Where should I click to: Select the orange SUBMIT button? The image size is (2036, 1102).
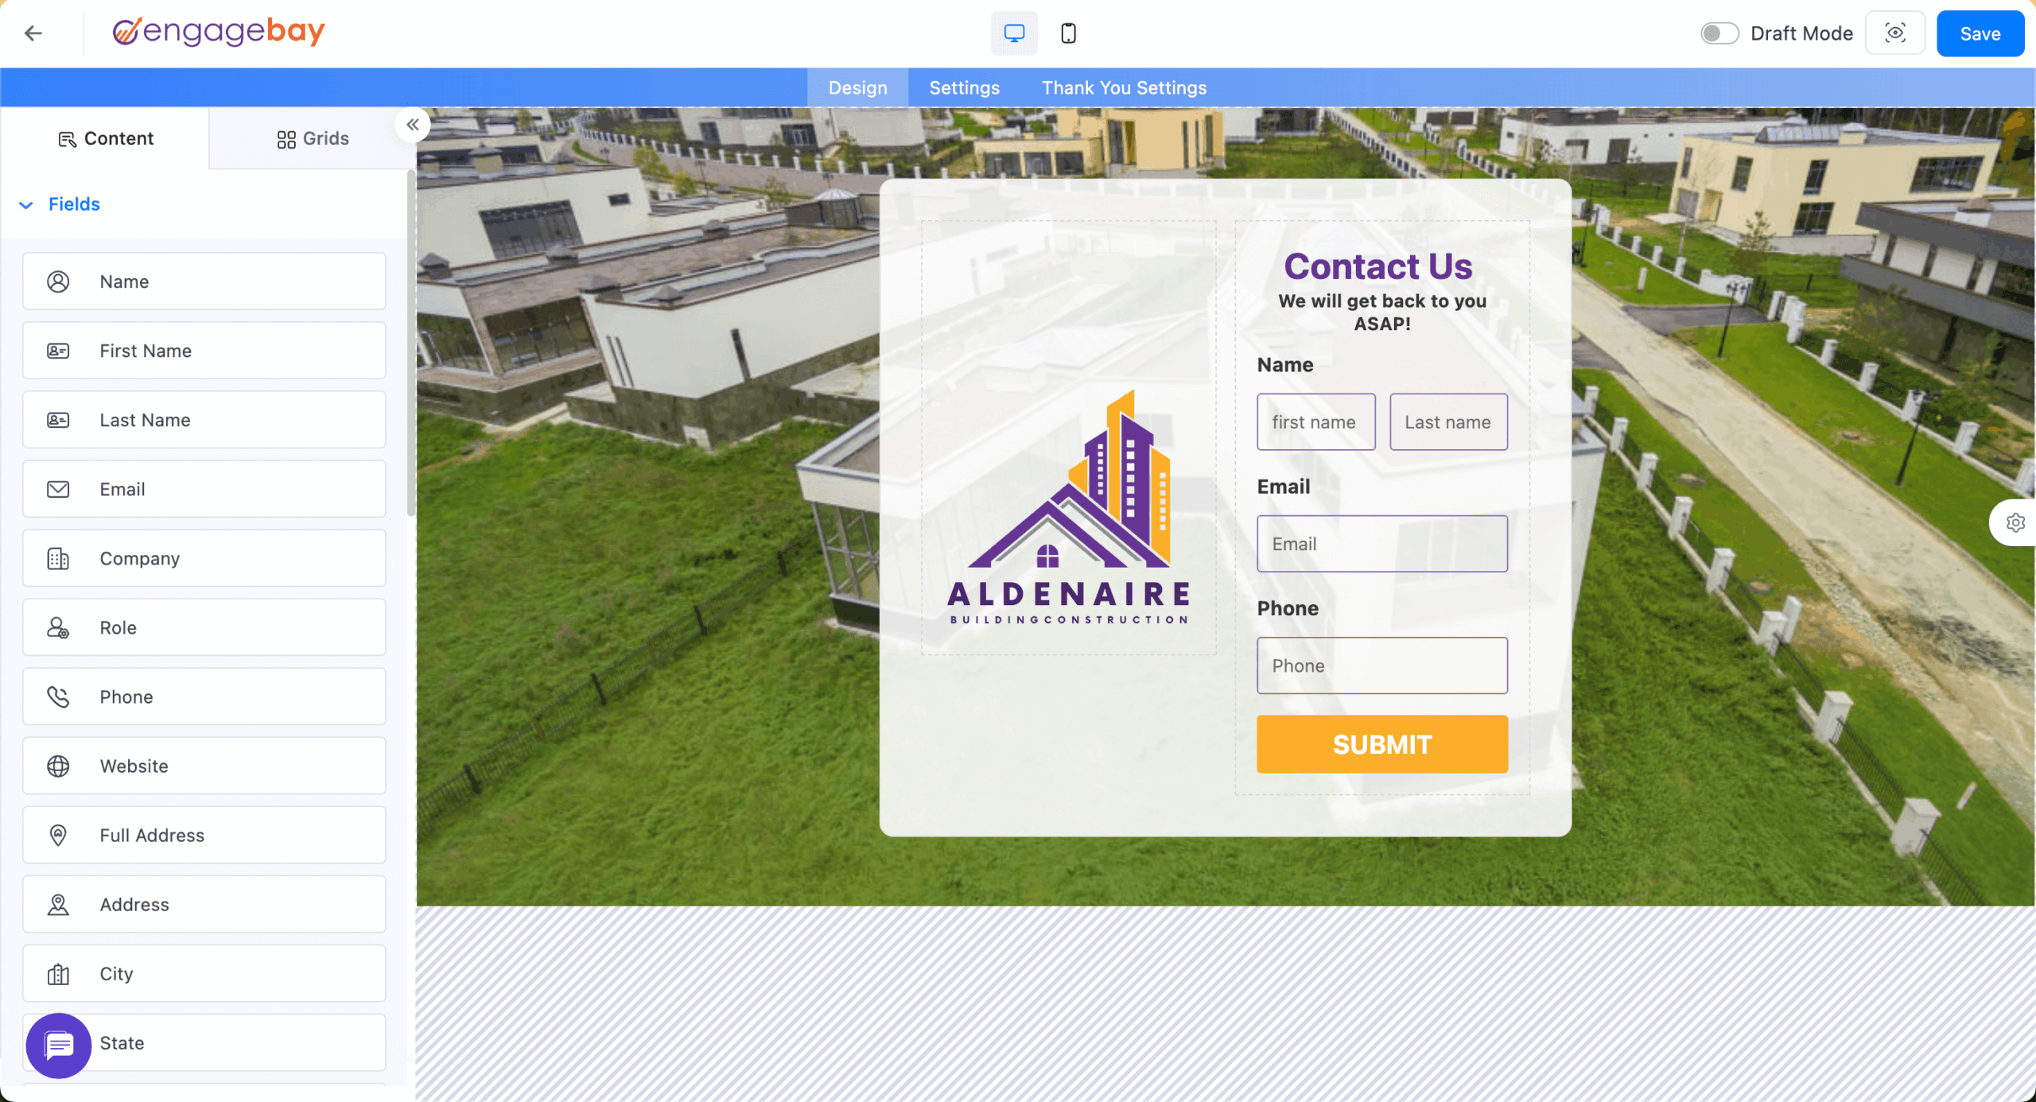point(1382,744)
